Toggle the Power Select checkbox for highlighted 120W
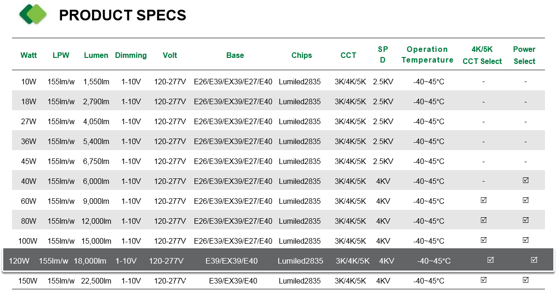Viewport: 557px width, 290px height. (534, 260)
